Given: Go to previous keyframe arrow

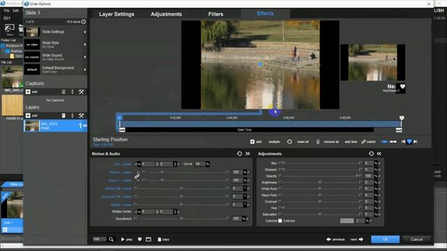Looking at the screenshot, I should [x=403, y=142].
